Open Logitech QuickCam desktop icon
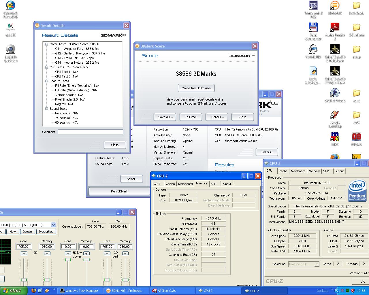 (11, 54)
